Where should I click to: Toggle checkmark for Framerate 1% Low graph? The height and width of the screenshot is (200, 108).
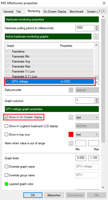(8, 71)
